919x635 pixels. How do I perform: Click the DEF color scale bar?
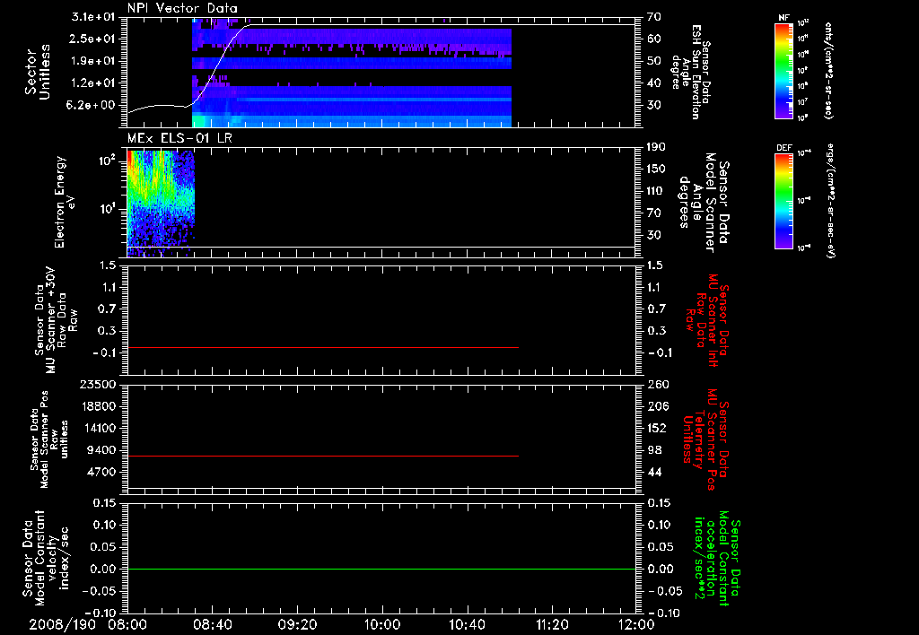click(x=784, y=201)
